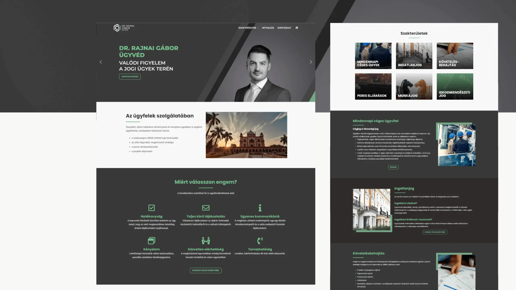The image size is (516, 290).
Task: Select the Idegenrendészeti jog tile
Action: [455, 86]
